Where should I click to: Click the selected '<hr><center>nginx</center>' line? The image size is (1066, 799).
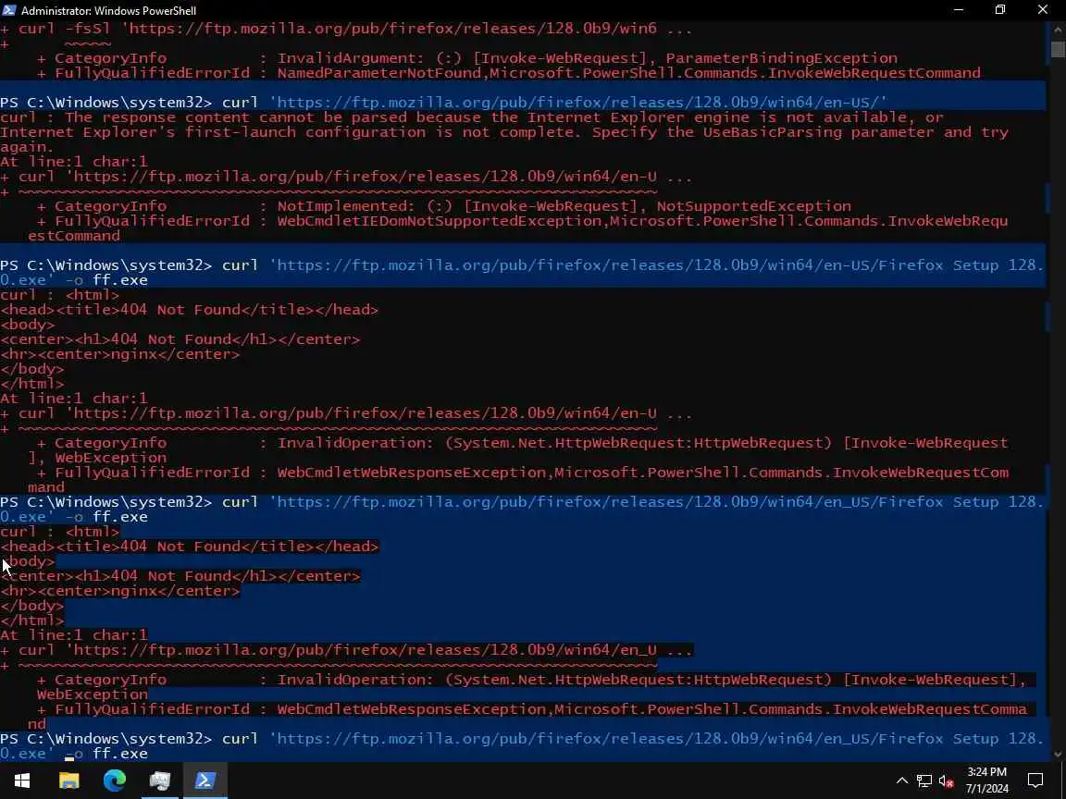(119, 591)
